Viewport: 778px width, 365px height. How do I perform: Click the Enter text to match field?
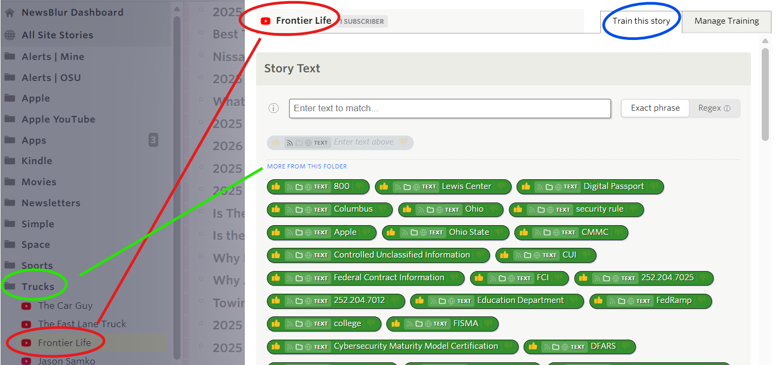pos(450,109)
